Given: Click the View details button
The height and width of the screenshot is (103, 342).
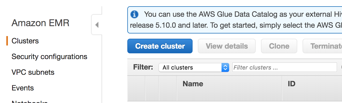Looking at the screenshot, I should 227,46.
